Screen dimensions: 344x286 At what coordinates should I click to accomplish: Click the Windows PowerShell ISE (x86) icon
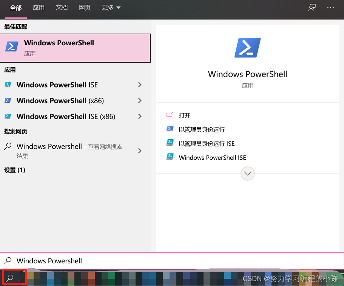pos(8,116)
